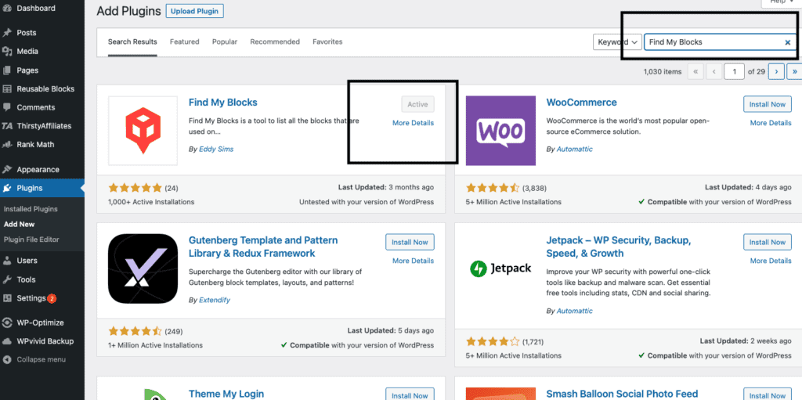This screenshot has height=400, width=802.
Task: Click the Users icon in sidebar
Action: [x=7, y=261]
